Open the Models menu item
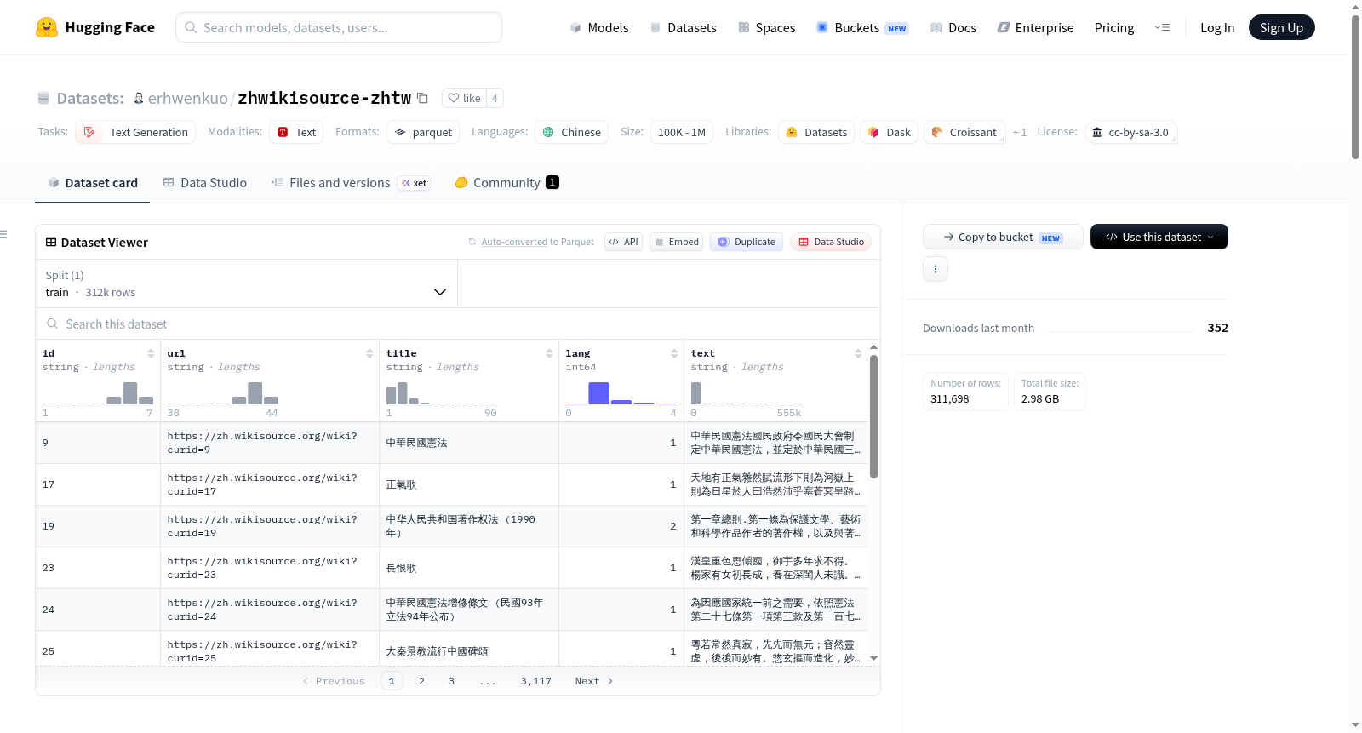The height and width of the screenshot is (733, 1362). pos(599,28)
